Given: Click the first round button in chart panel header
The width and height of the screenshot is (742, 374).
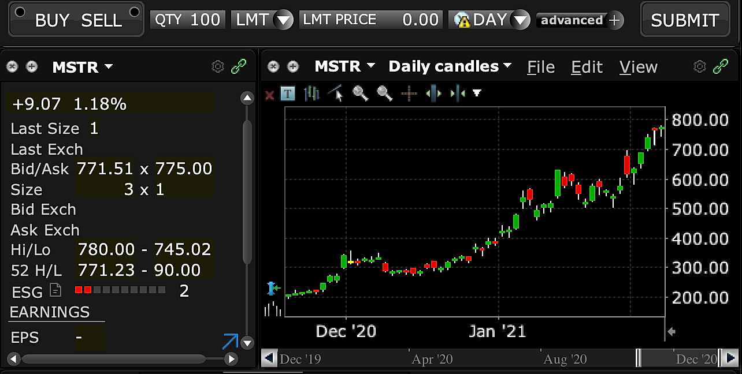Looking at the screenshot, I should [274, 67].
